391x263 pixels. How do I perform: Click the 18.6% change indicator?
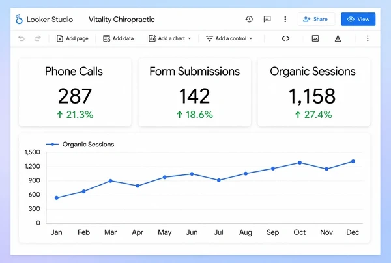click(195, 115)
